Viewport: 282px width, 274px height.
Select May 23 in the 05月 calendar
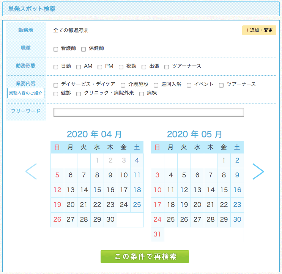237,205
